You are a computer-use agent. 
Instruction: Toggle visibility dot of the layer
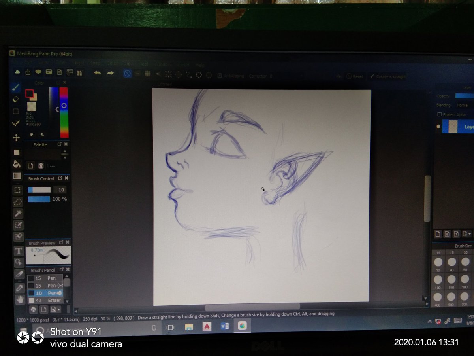pos(438,127)
